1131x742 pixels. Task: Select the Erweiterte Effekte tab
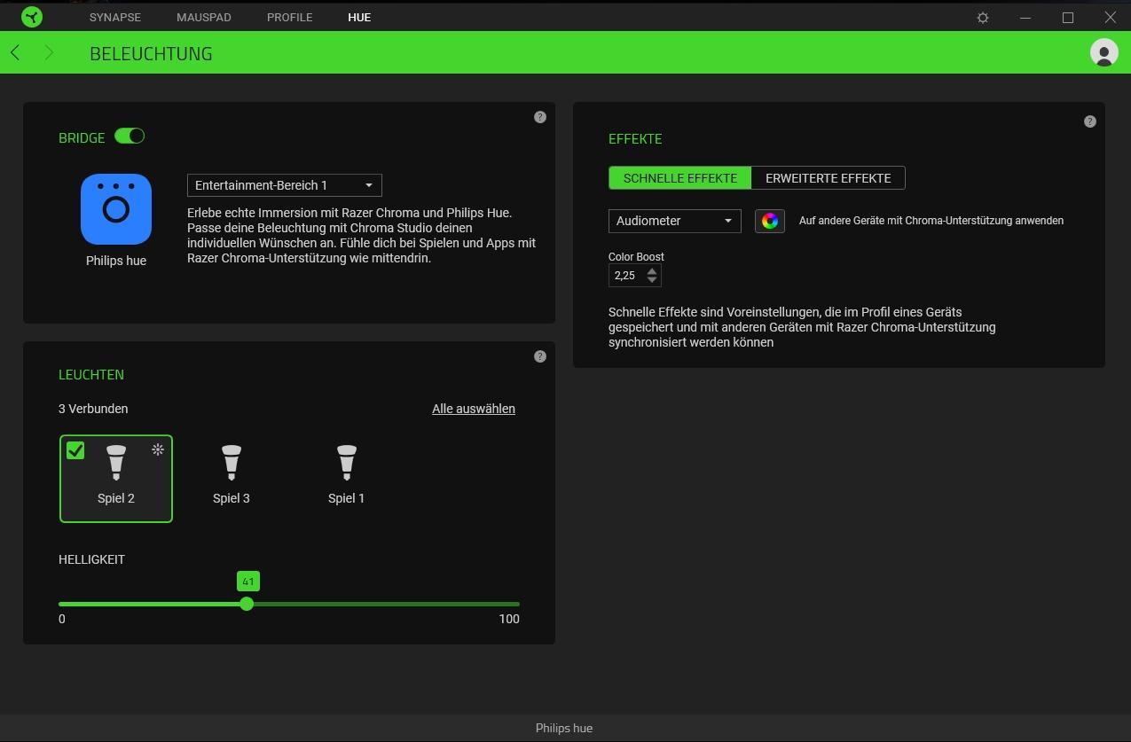coord(829,178)
